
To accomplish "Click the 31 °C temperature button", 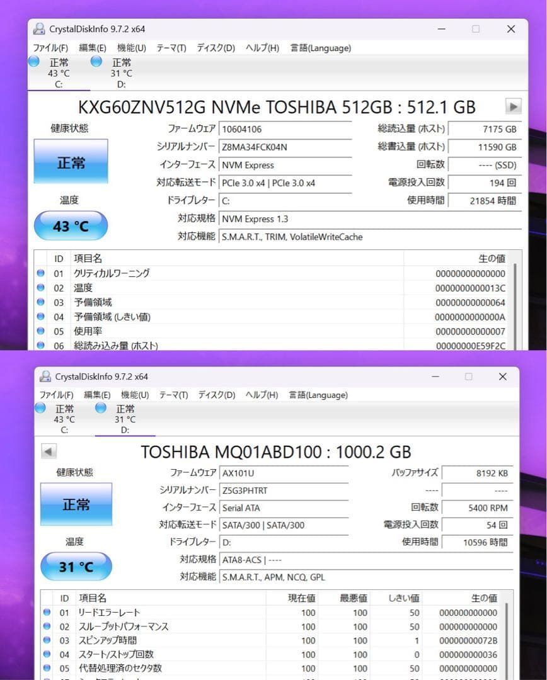I will [x=76, y=566].
